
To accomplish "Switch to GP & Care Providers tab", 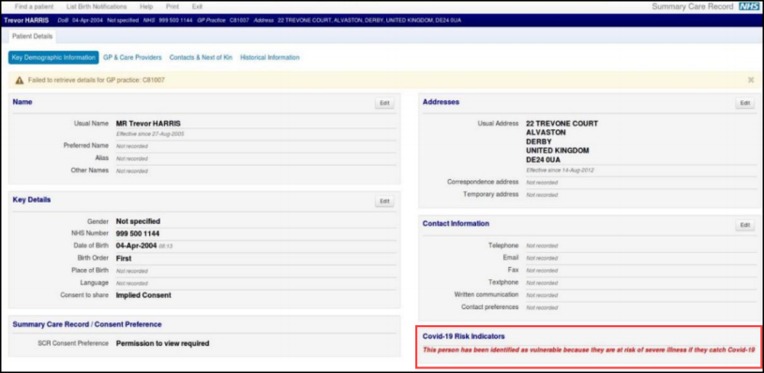I will [x=132, y=57].
